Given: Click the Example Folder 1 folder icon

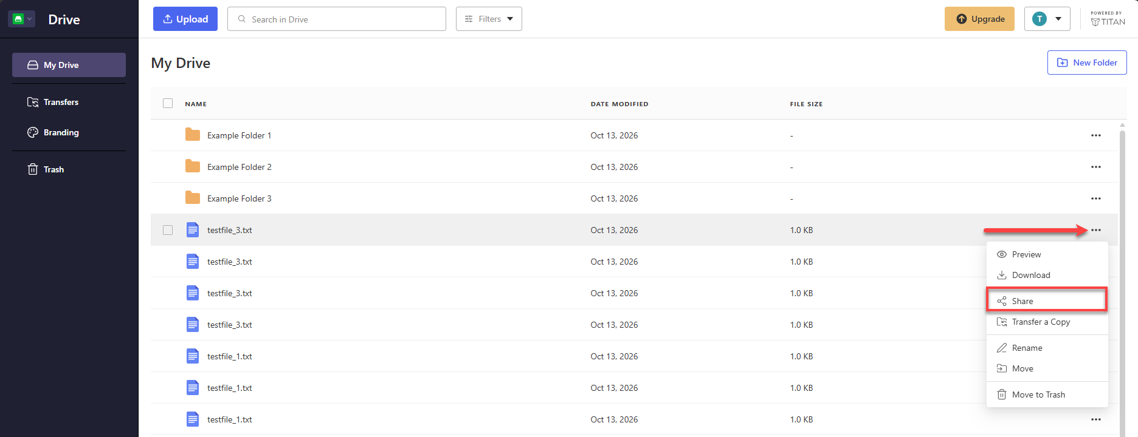Looking at the screenshot, I should [193, 135].
